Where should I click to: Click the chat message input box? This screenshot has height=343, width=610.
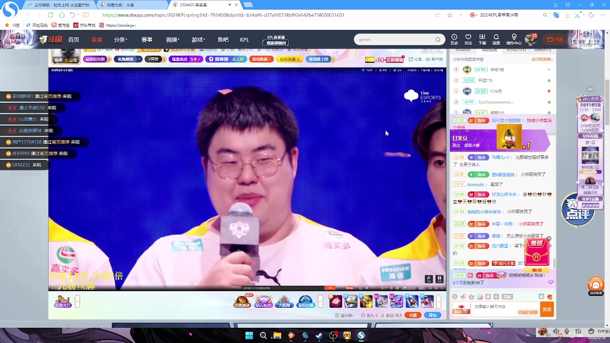point(505,310)
